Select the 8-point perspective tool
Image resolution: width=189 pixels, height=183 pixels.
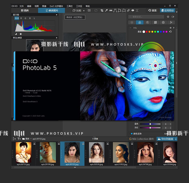point(124,11)
